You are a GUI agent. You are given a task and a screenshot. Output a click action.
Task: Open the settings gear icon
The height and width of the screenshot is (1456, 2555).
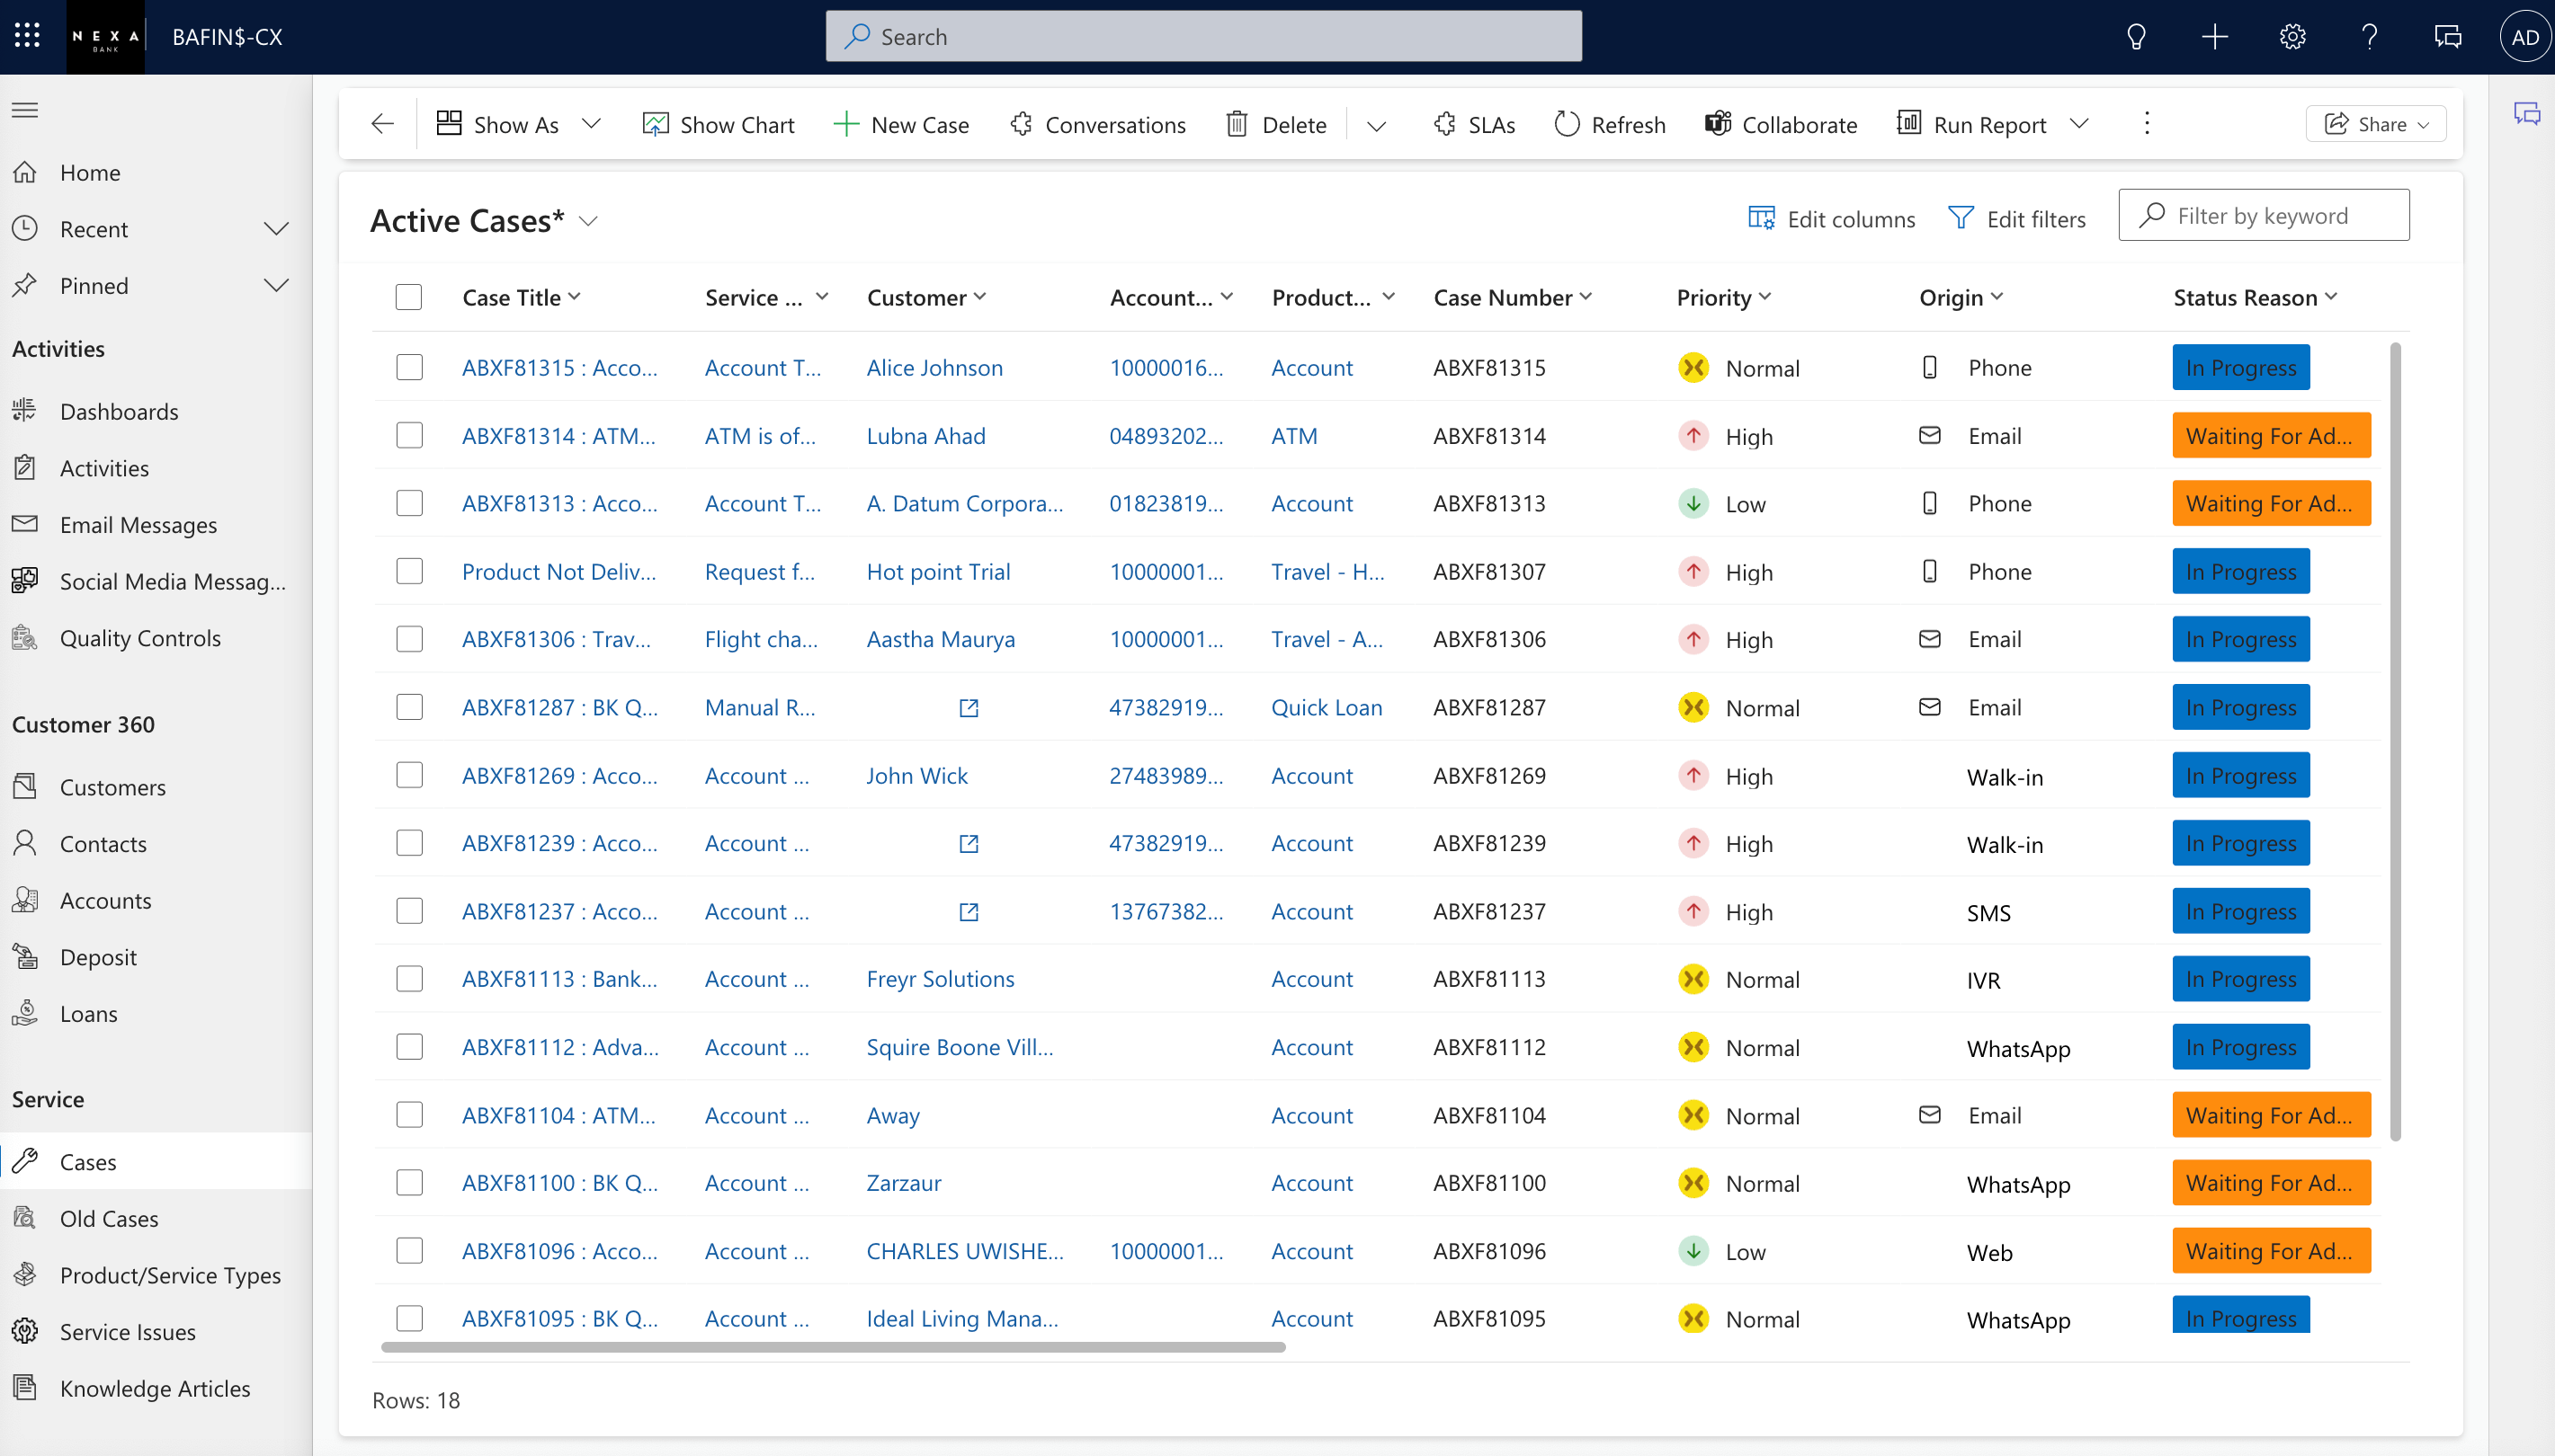click(2293, 37)
